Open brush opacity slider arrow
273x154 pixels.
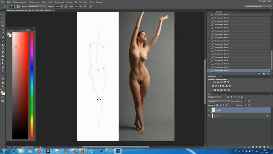(x=61, y=6)
